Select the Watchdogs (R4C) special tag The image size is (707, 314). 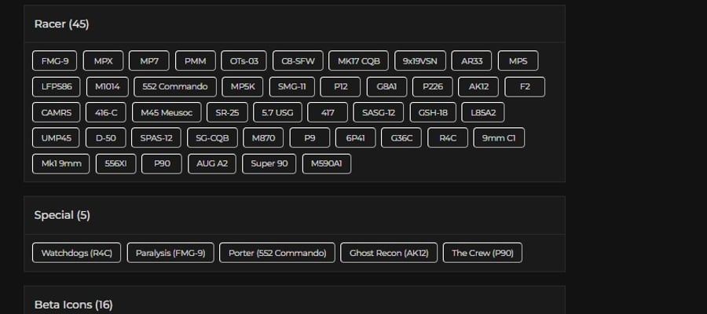click(77, 253)
